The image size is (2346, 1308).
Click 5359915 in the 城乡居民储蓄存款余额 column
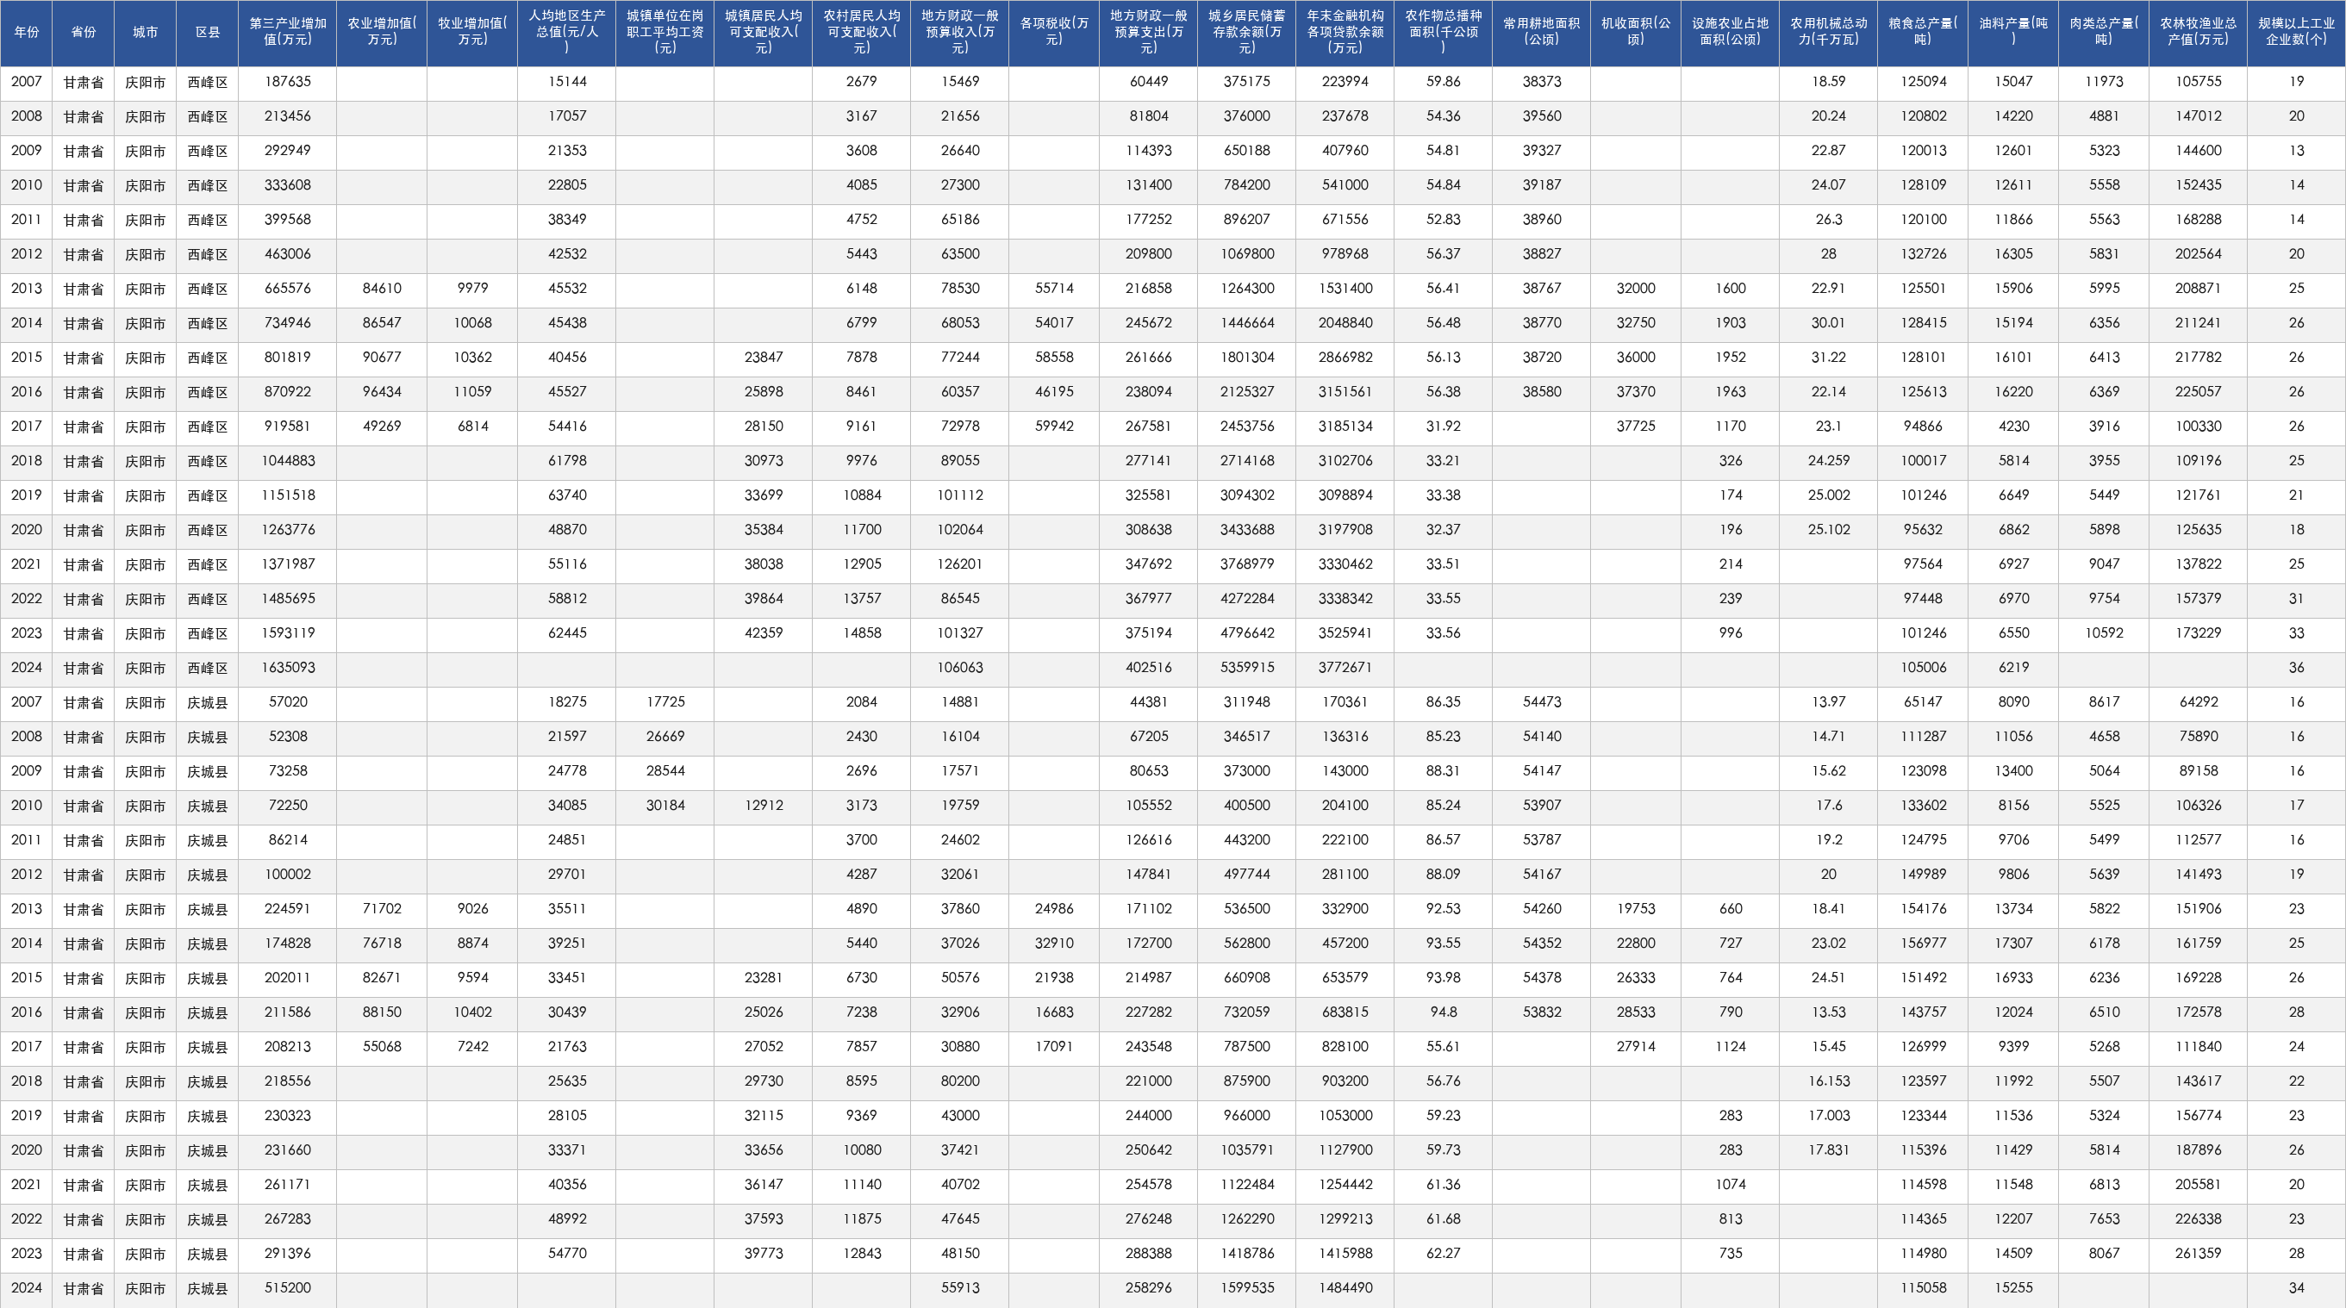pyautogui.click(x=1247, y=668)
